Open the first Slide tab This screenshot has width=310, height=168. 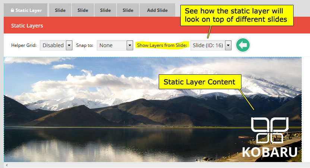coord(60,10)
